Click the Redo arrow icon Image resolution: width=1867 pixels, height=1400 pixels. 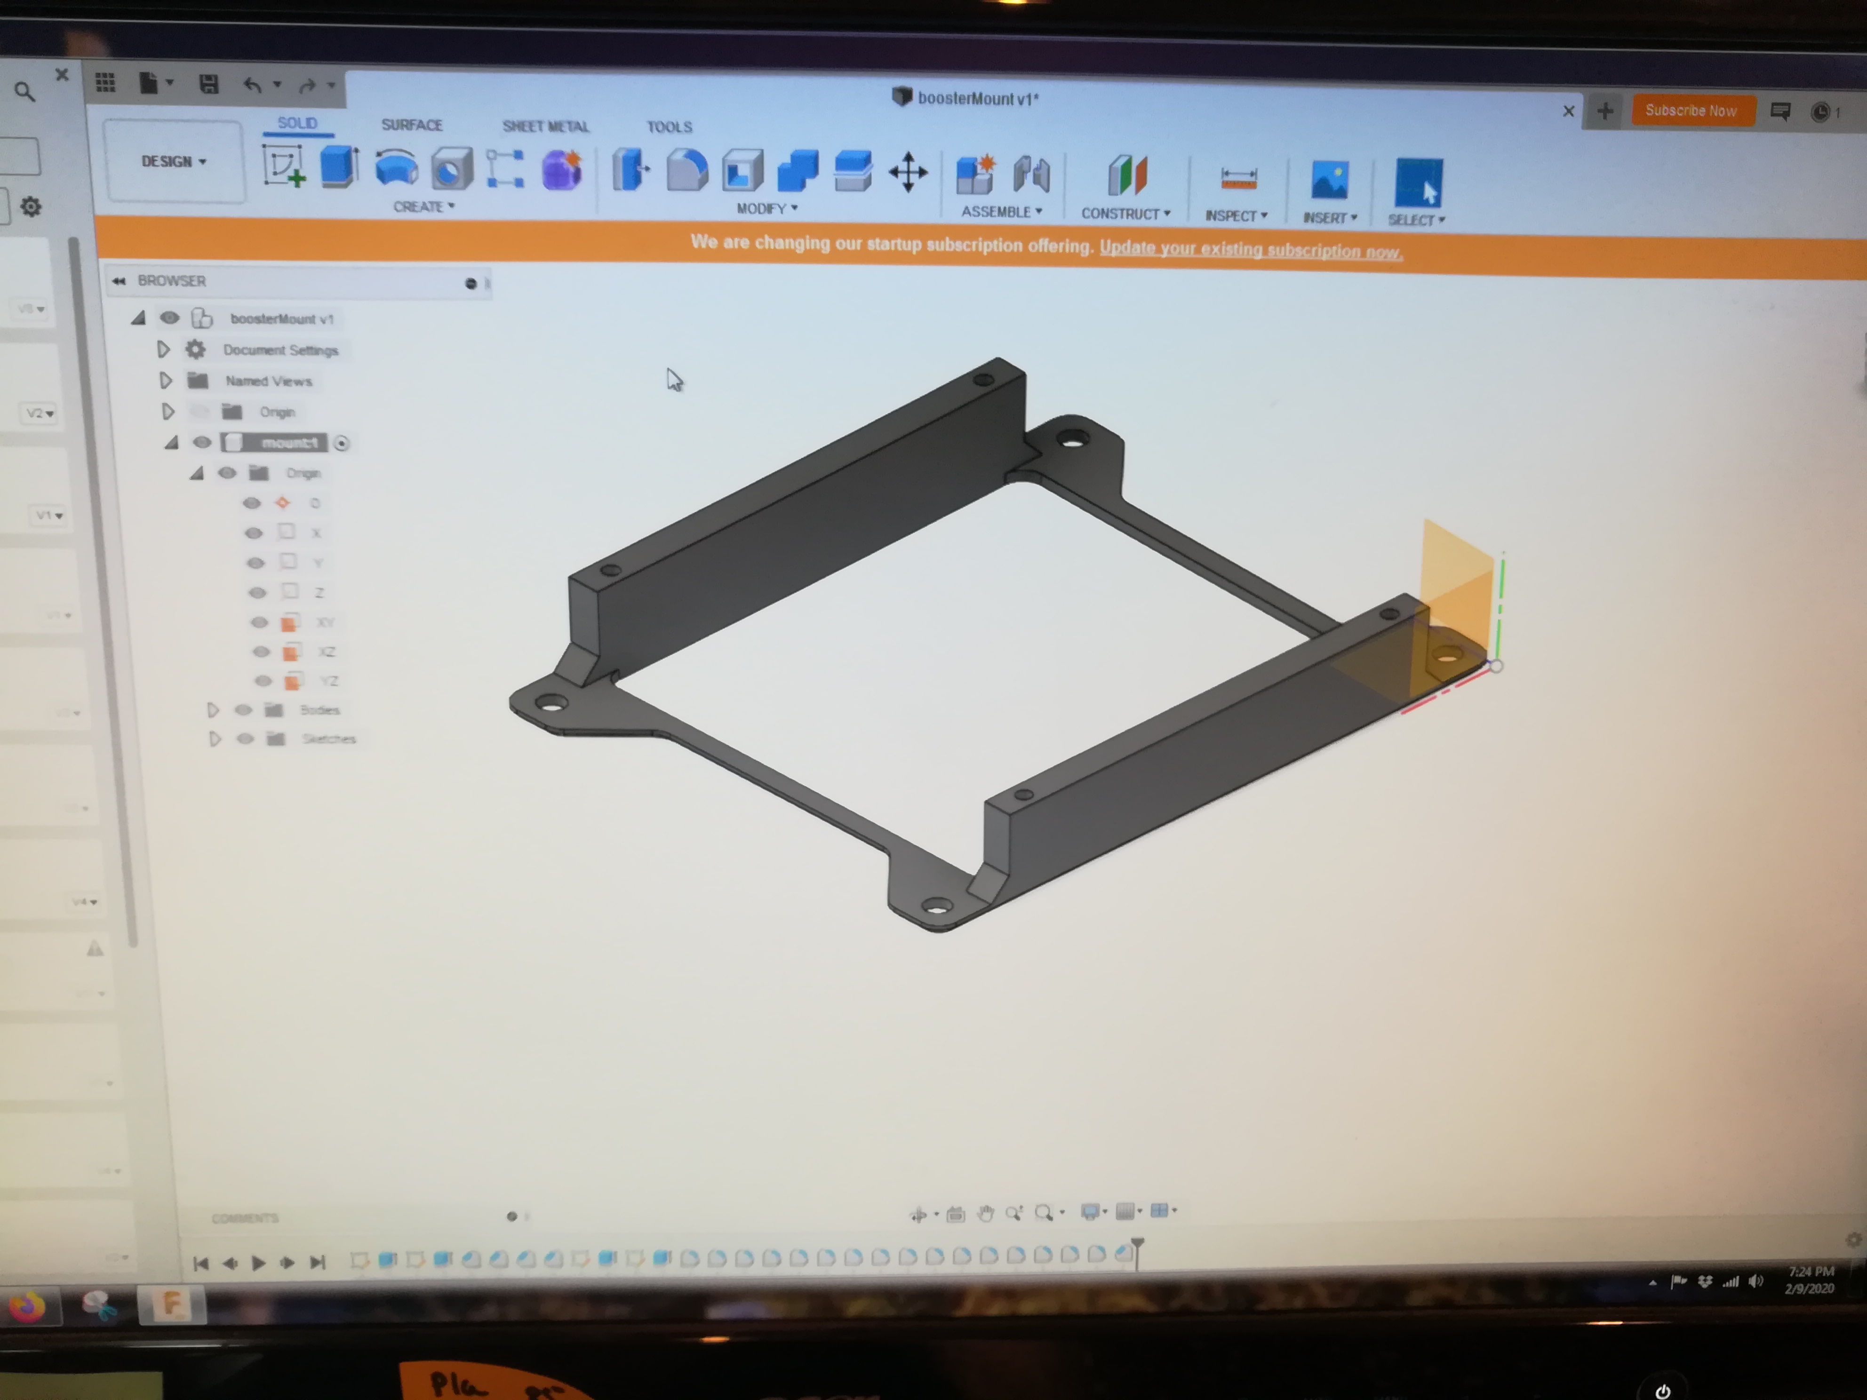pyautogui.click(x=308, y=85)
